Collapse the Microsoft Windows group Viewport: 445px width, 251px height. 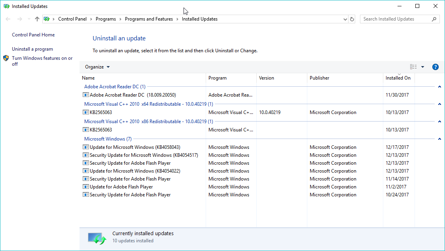[439, 139]
